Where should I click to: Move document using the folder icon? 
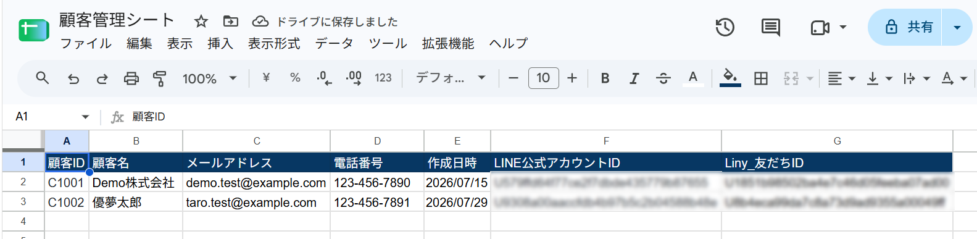(230, 22)
